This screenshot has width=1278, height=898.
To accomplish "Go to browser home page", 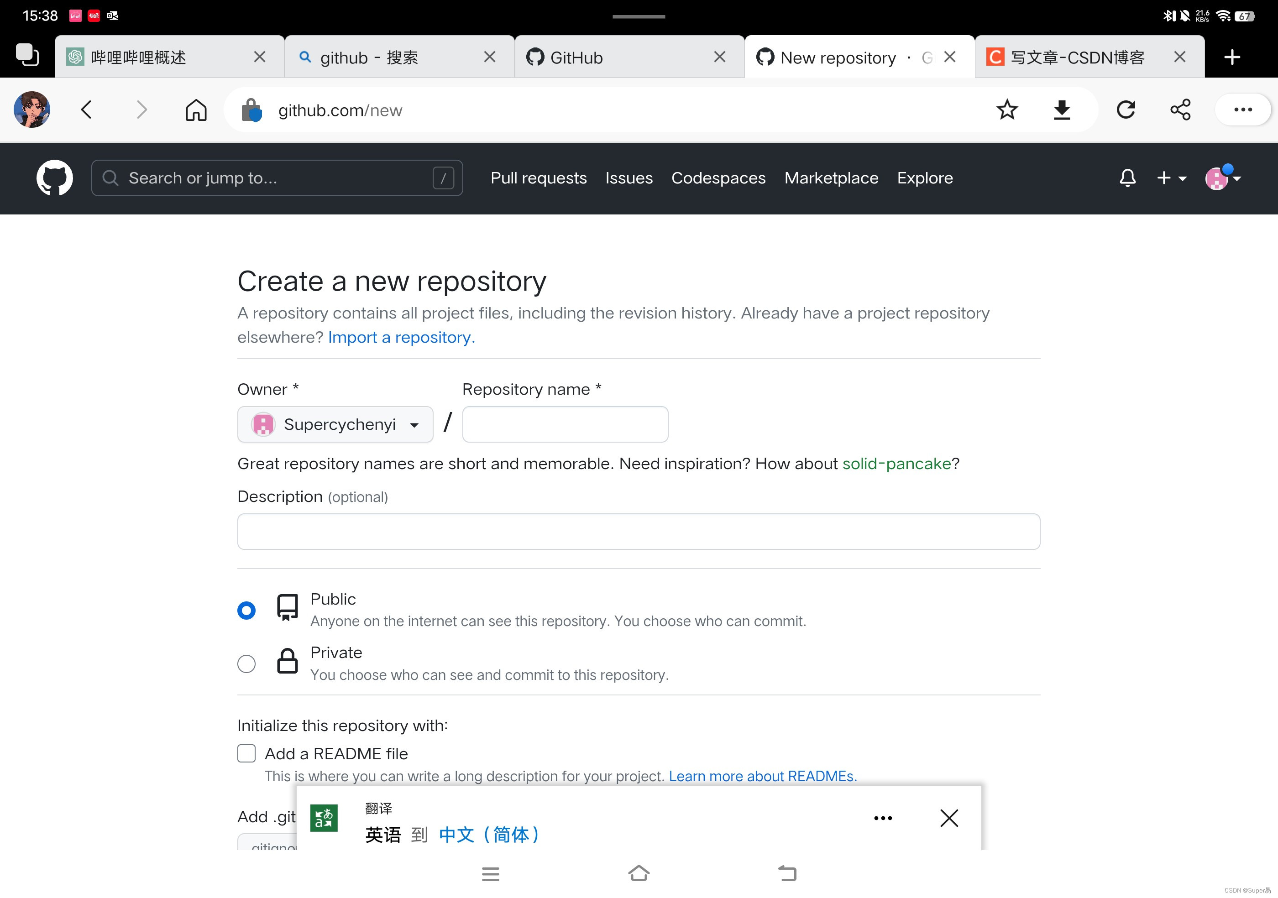I will [196, 110].
